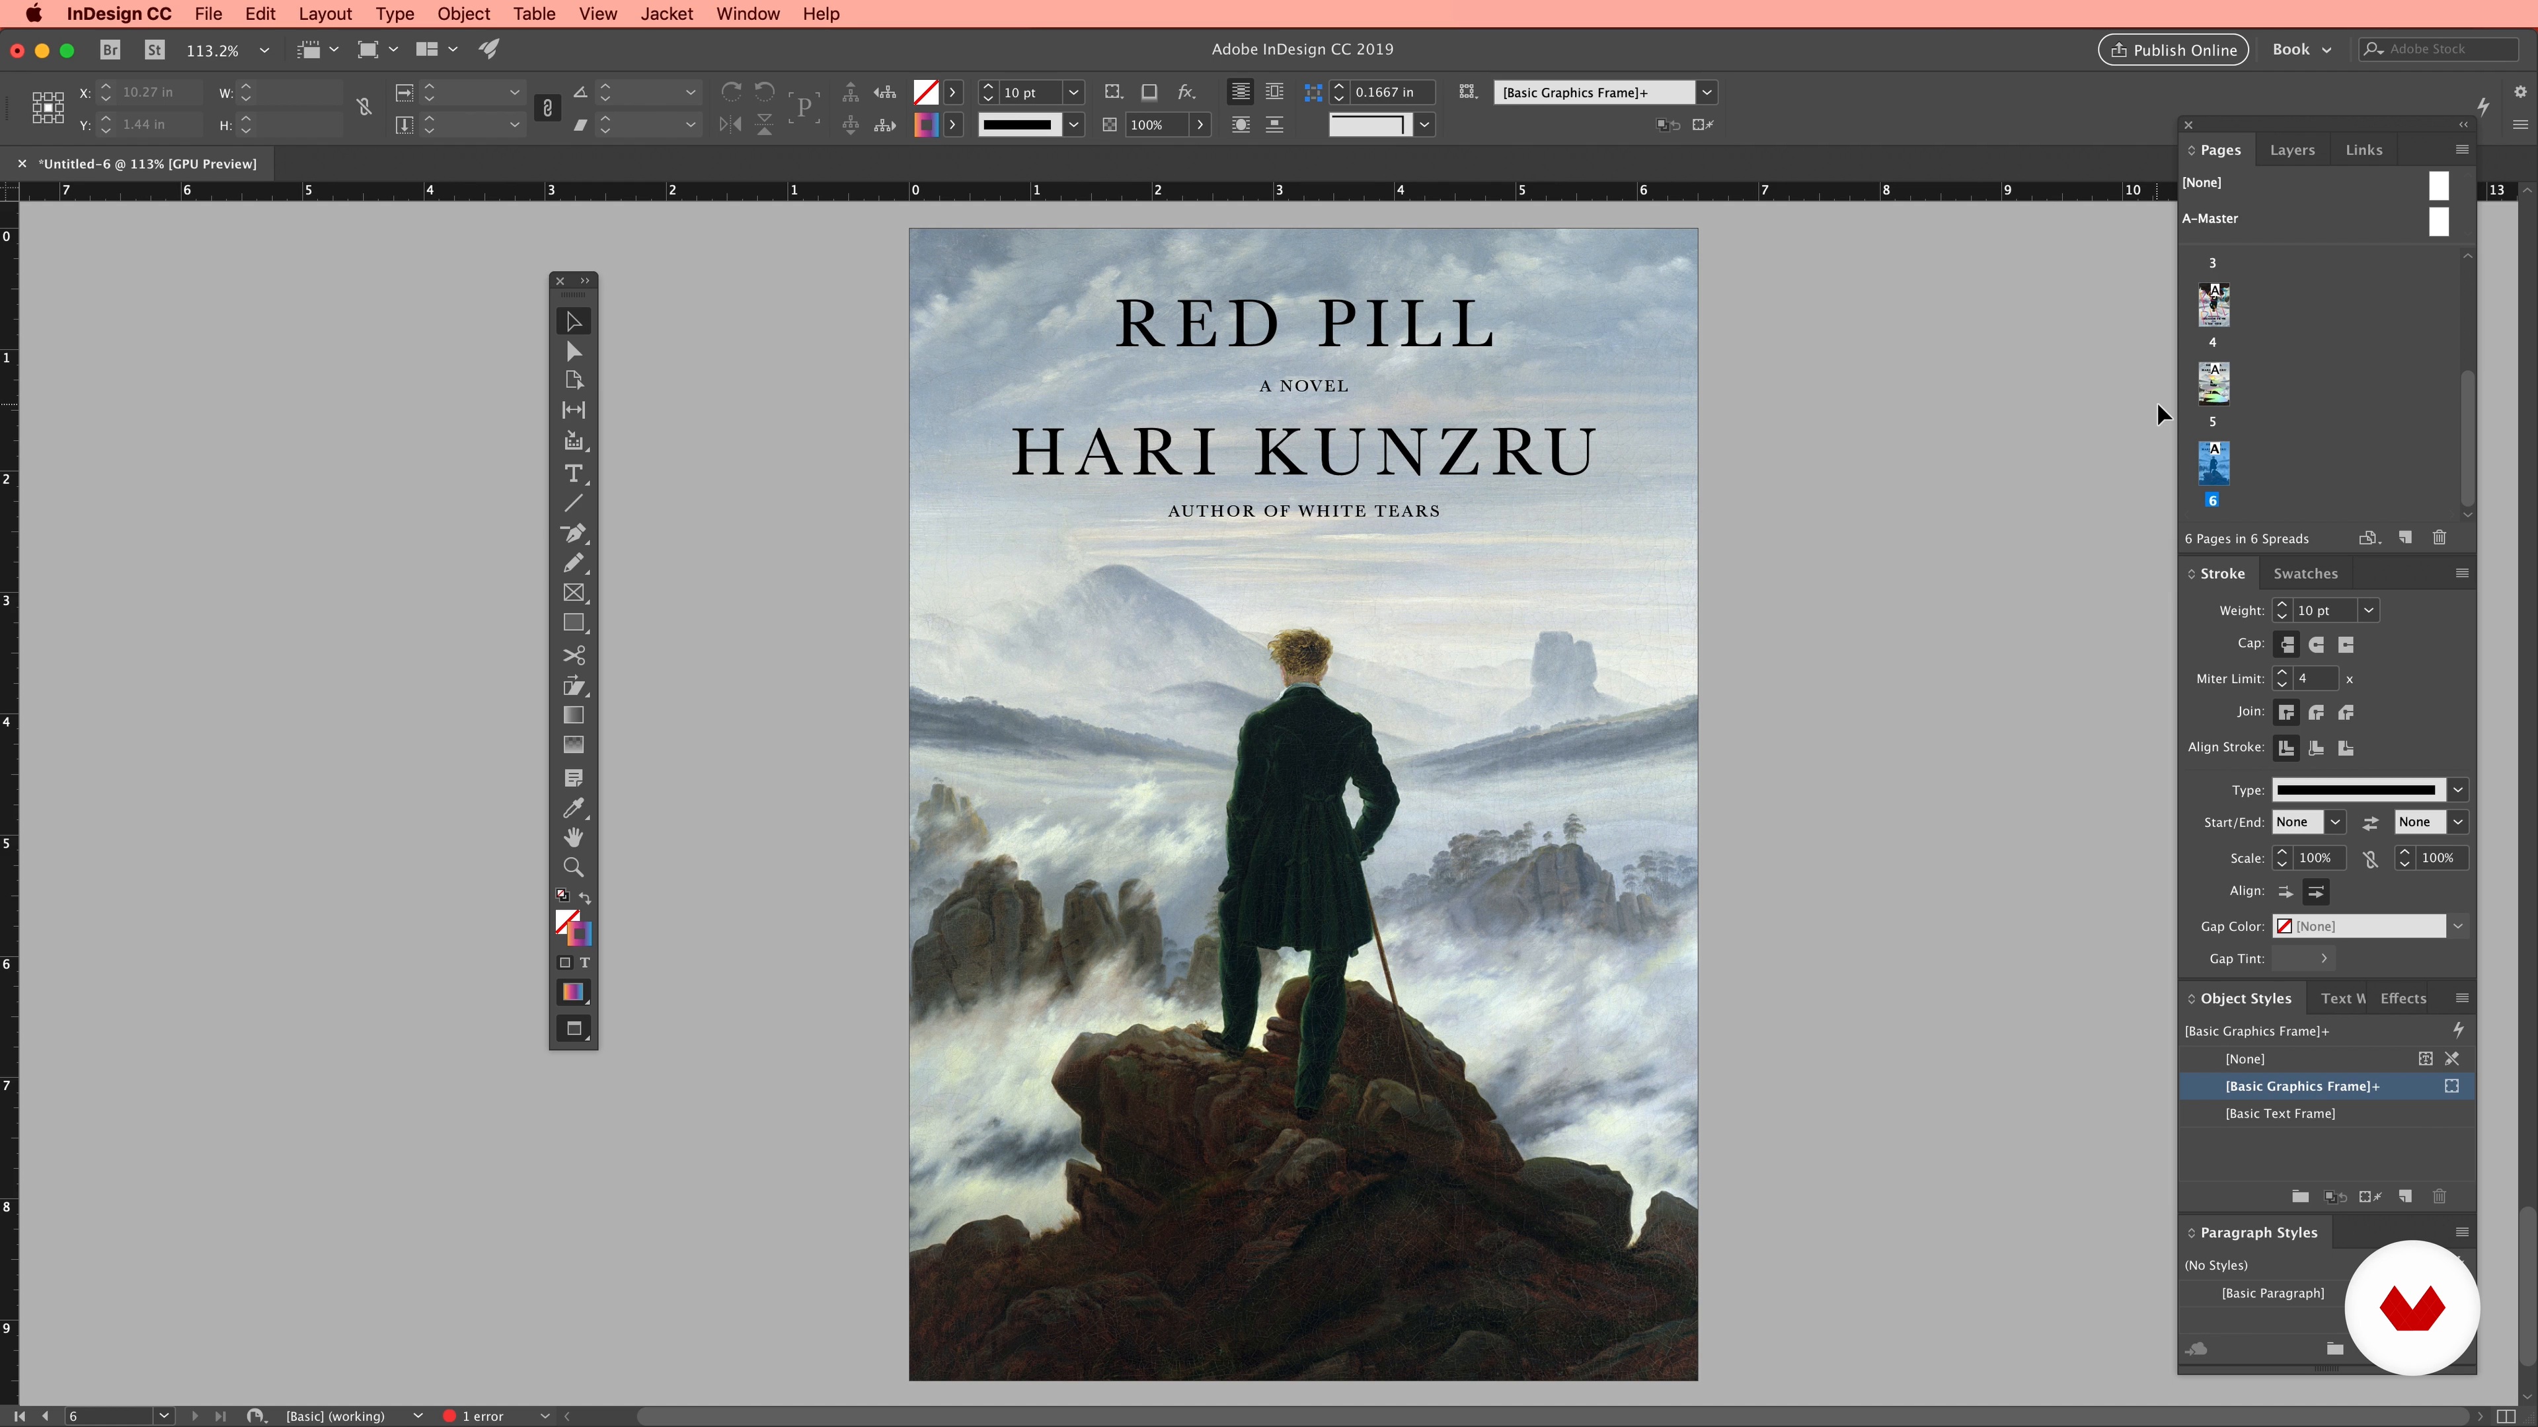Open object style dropdown in control bar
This screenshot has height=1427, width=2538.
pyautogui.click(x=1707, y=92)
